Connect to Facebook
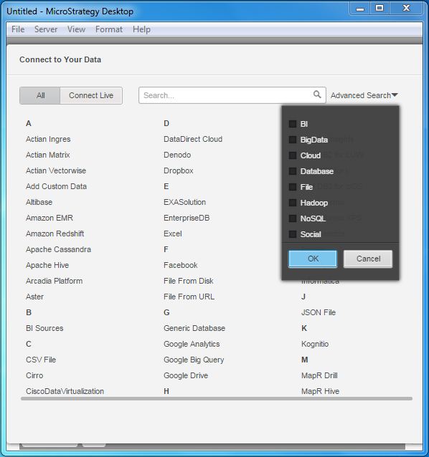 pyautogui.click(x=180, y=265)
